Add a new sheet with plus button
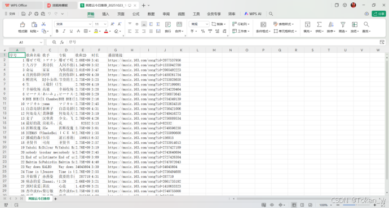This screenshot has width=389, height=208. click(x=56, y=198)
